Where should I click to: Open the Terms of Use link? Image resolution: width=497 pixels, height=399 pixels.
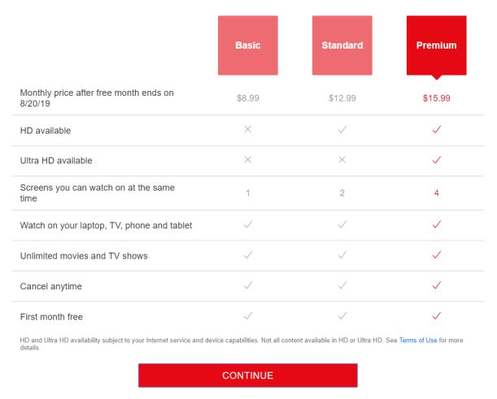[x=418, y=340]
